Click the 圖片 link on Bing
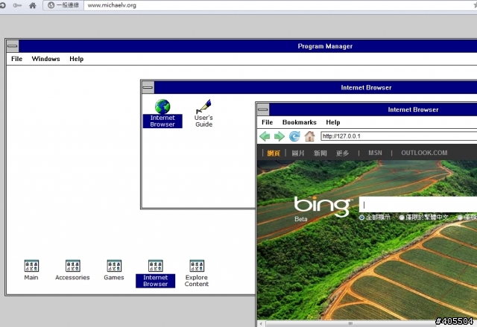 point(298,153)
